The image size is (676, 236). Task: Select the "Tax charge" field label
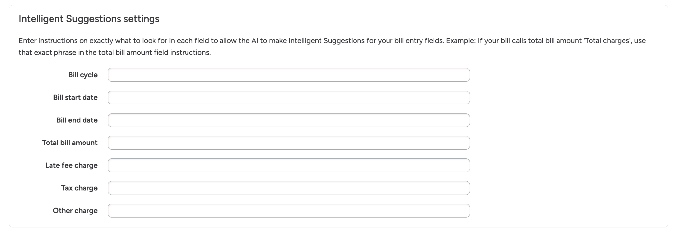coord(79,188)
